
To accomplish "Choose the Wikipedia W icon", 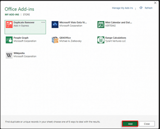I will click(9, 55).
